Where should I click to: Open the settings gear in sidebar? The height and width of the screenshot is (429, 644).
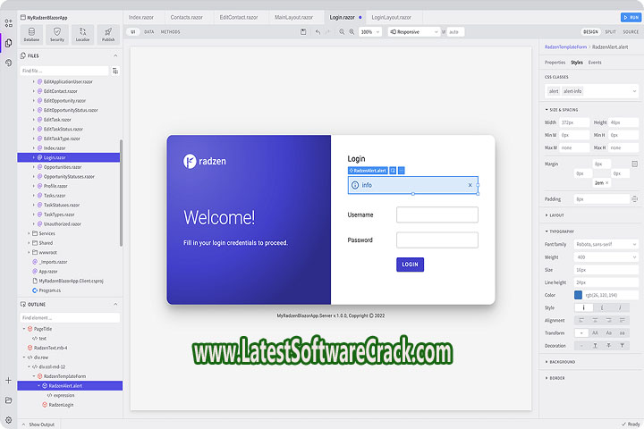[x=8, y=420]
